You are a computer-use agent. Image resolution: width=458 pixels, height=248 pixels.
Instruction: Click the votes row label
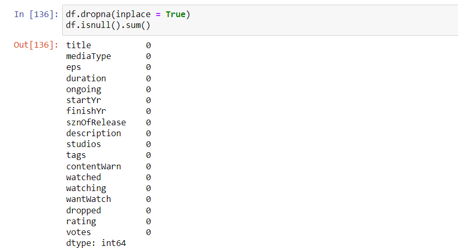(78, 232)
